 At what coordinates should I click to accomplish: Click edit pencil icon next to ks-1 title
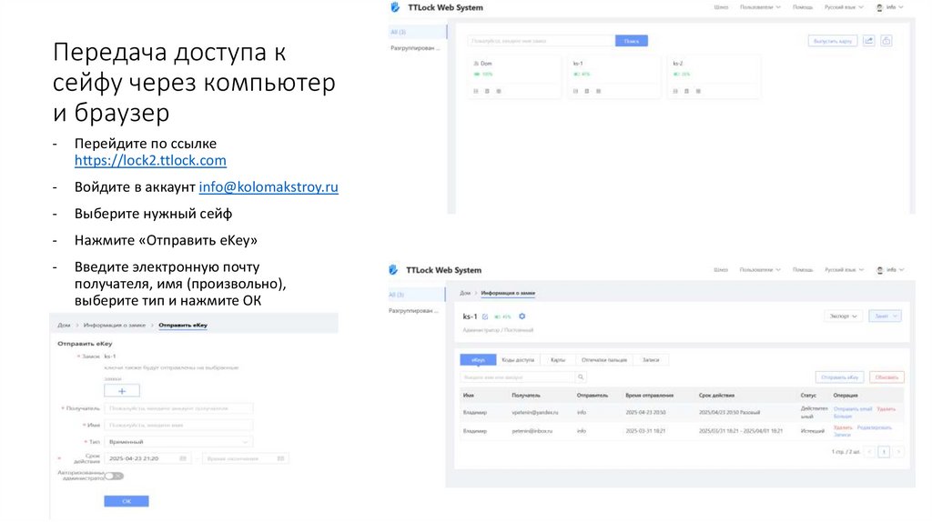[485, 316]
